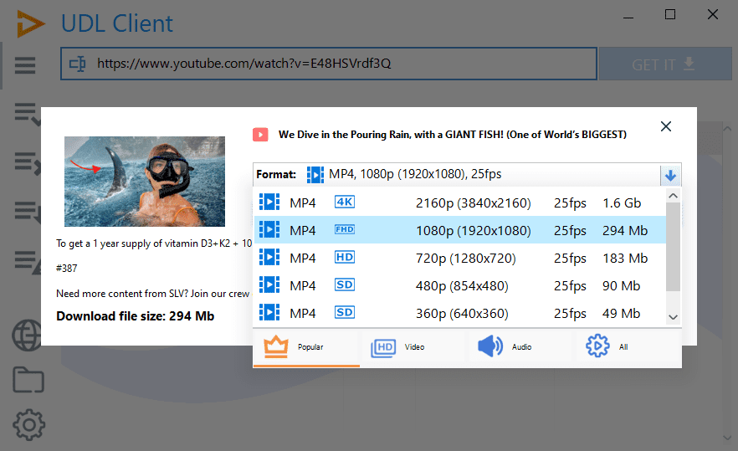Open the hamburger menu icon
The height and width of the screenshot is (451, 738).
click(x=25, y=65)
